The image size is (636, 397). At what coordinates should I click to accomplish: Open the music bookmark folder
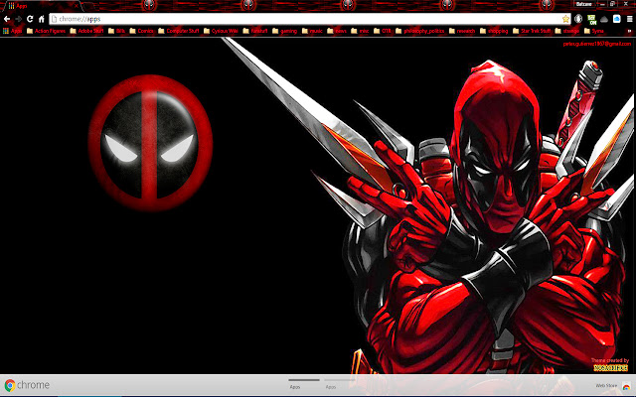(312, 31)
